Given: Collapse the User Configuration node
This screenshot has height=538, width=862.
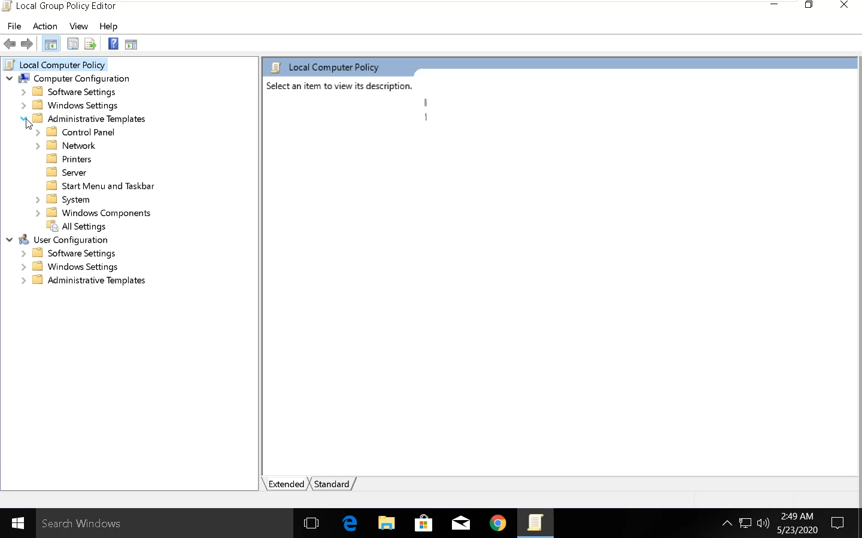Looking at the screenshot, I should [x=9, y=240].
